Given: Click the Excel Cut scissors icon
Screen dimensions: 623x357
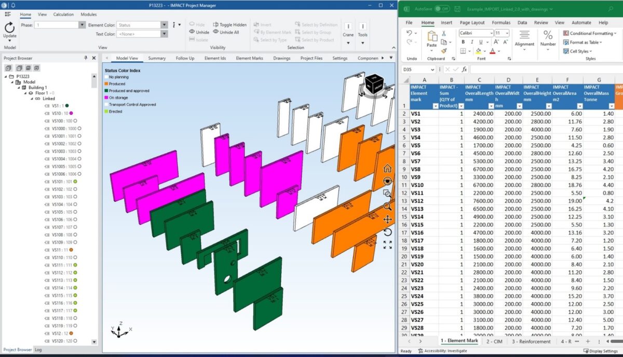Looking at the screenshot, I should (444, 33).
